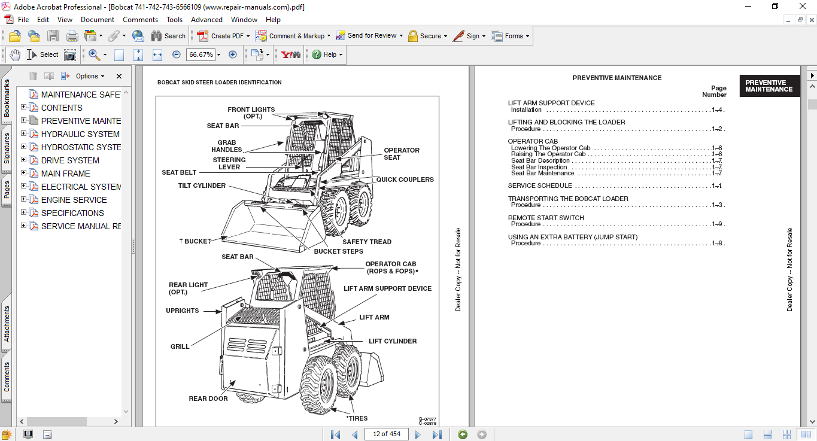Click the Zoom In plus icon
The height and width of the screenshot is (441, 817).
233,54
